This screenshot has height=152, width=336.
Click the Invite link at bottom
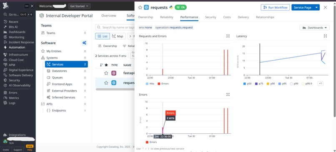tap(6, 150)
